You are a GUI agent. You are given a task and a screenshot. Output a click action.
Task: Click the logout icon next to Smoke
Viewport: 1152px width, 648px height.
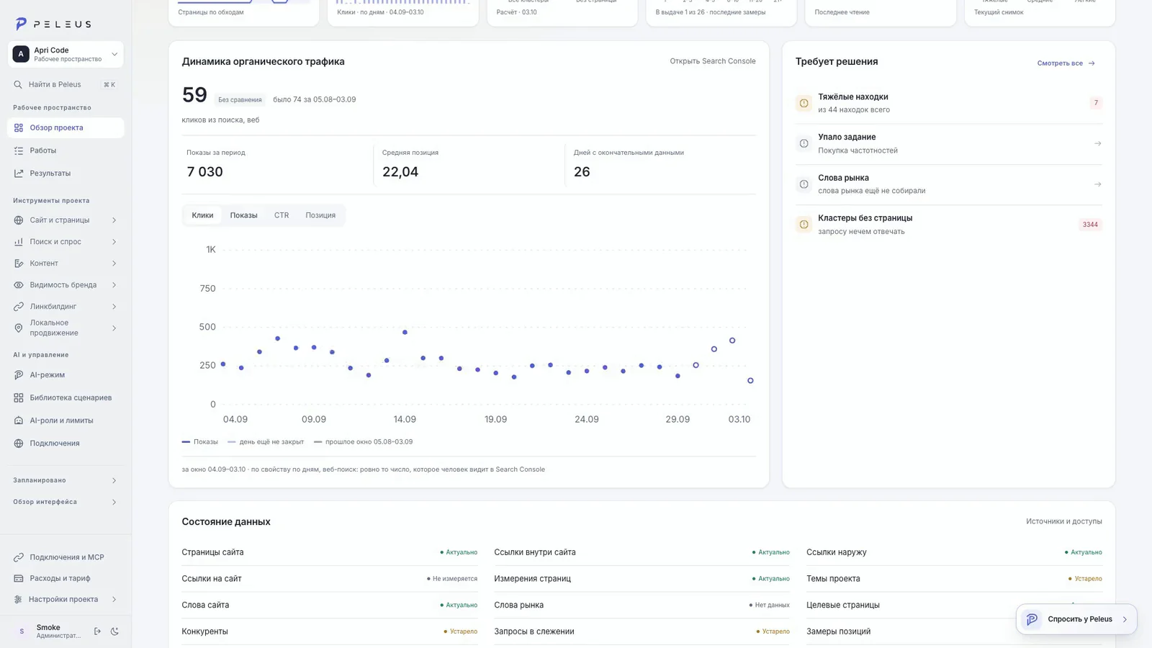[x=97, y=631]
